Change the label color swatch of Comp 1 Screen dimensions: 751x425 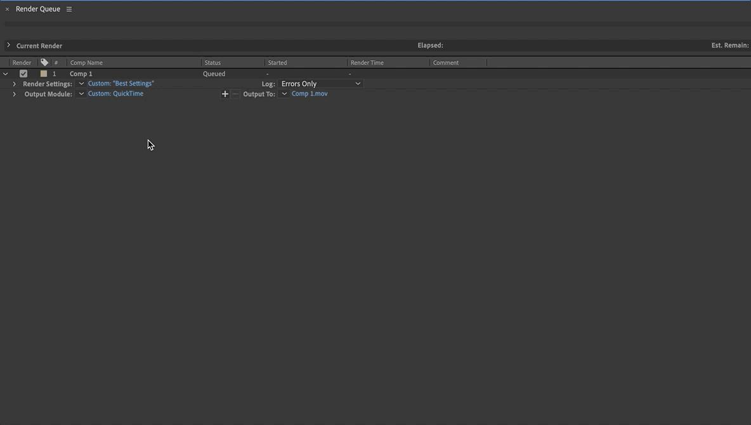click(44, 74)
